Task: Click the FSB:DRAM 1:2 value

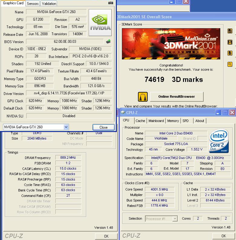Action: (68, 163)
